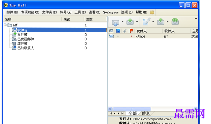
Task: Open the 查看(V) menu
Action: [x=94, y=12]
